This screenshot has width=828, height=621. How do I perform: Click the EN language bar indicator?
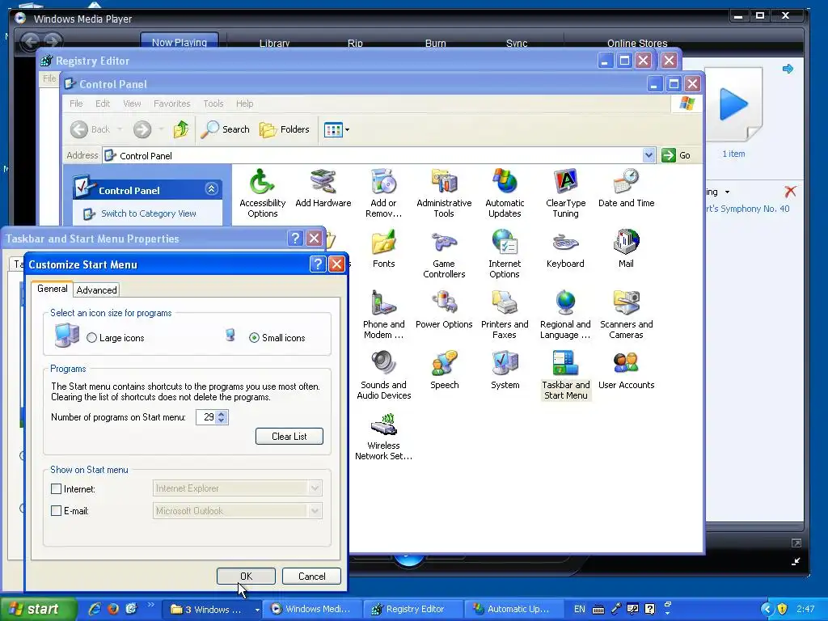point(579,609)
